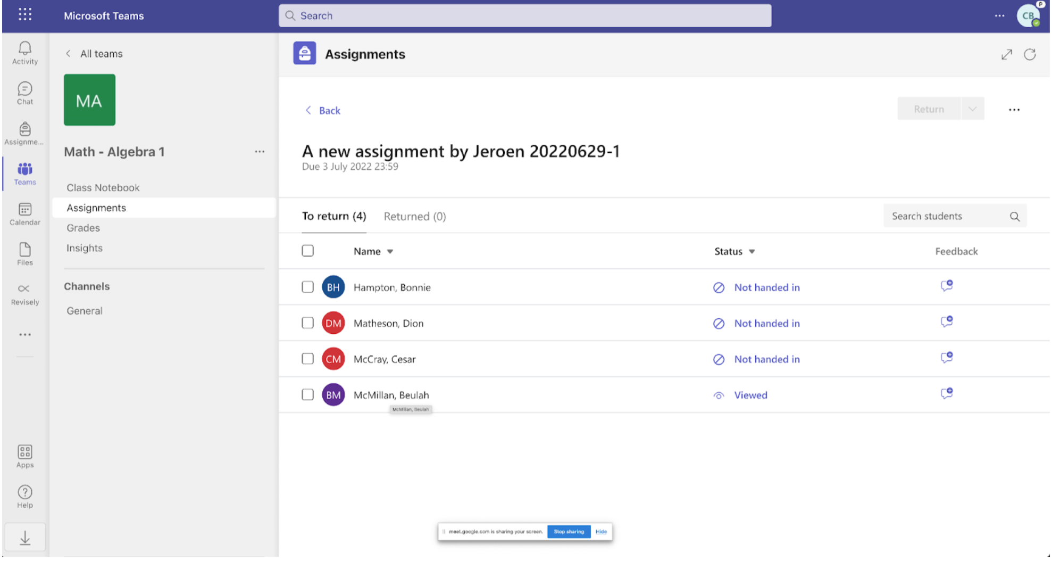Open the Apps store icon
Image resolution: width=1052 pixels, height=561 pixels.
[x=24, y=456]
